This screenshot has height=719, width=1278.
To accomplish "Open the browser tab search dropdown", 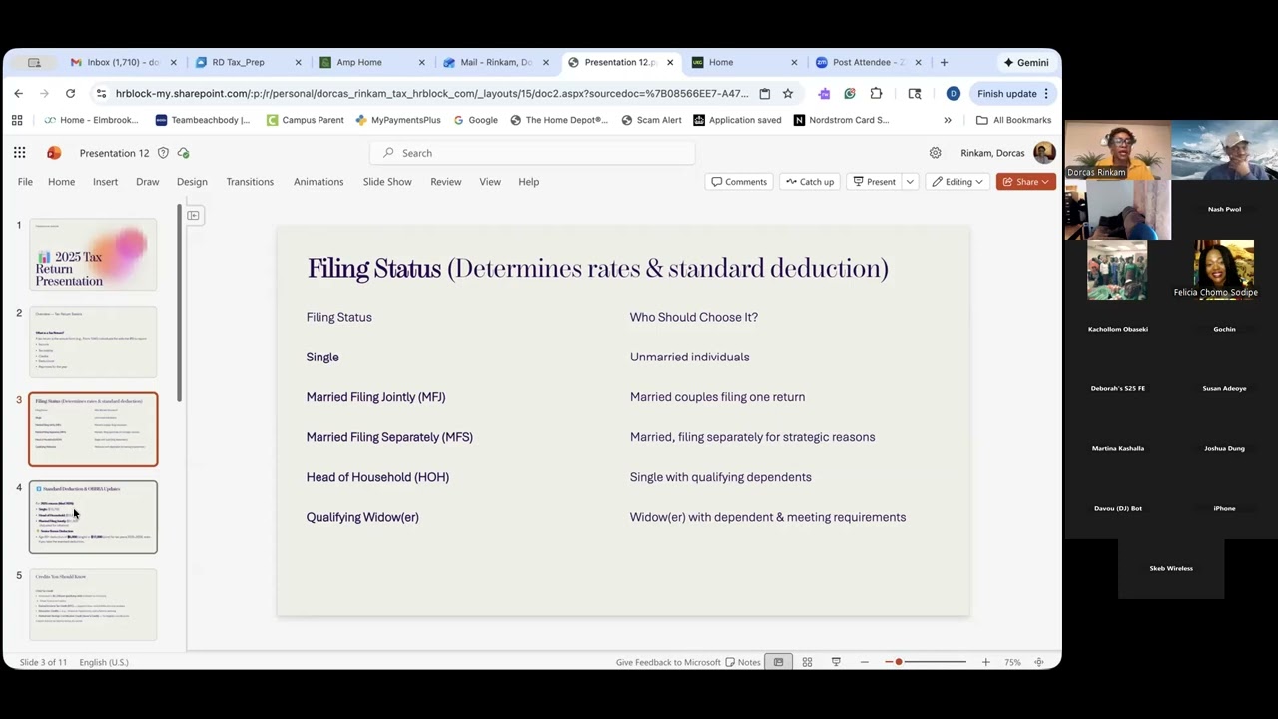I will point(34,62).
